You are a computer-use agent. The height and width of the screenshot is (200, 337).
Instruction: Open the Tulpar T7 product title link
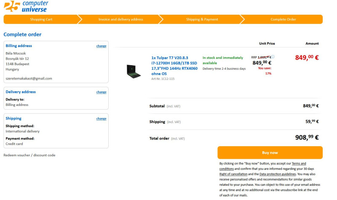coord(174,66)
